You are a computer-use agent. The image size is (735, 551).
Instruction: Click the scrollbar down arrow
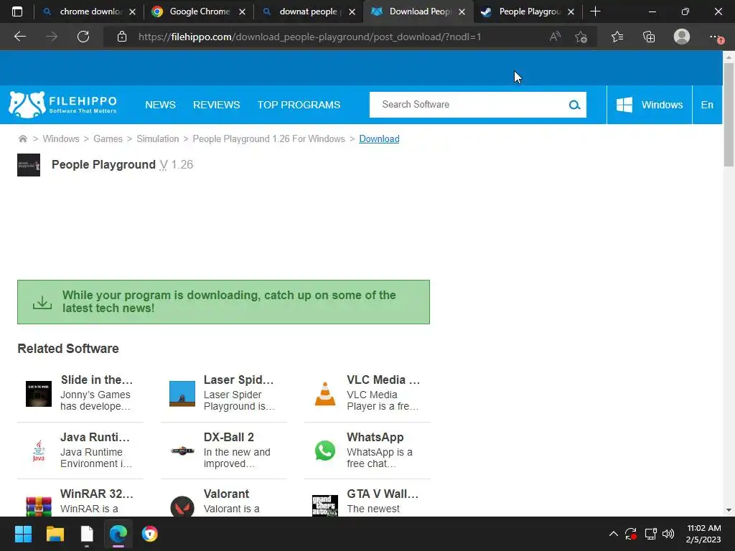(729, 510)
